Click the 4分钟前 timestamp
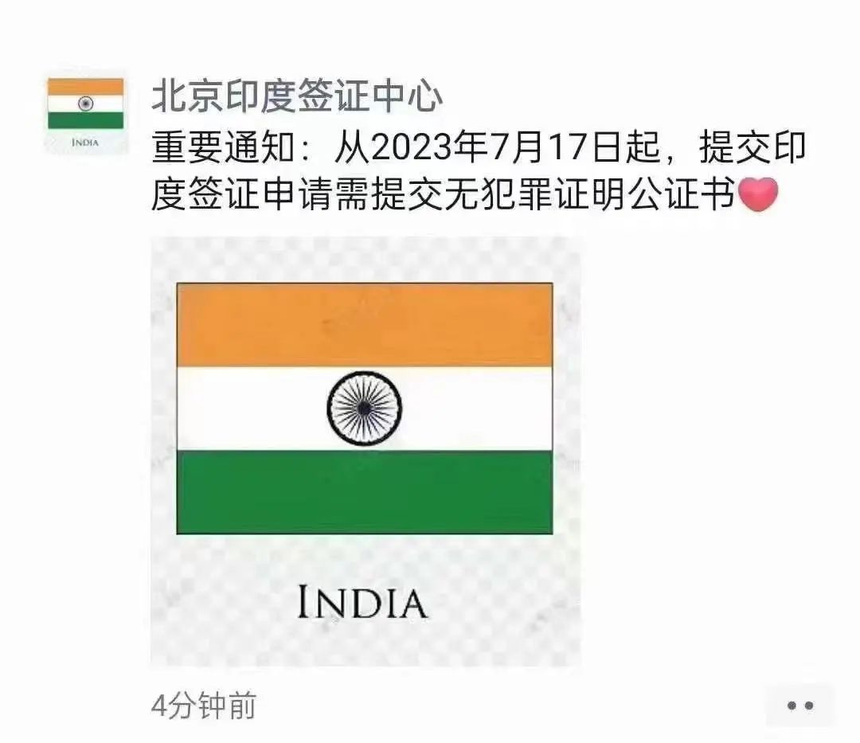Screen dimensions: 860x743 pos(204,706)
